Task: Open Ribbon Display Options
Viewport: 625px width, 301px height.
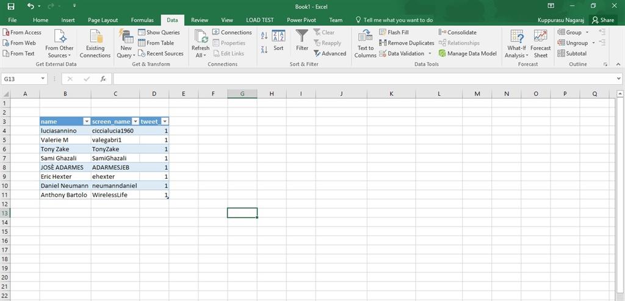Action: [x=551, y=5]
